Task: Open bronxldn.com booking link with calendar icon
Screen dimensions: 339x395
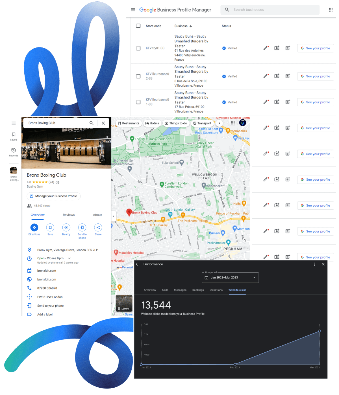Action: tap(47, 271)
